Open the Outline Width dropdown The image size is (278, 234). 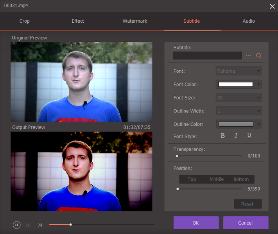pos(239,111)
